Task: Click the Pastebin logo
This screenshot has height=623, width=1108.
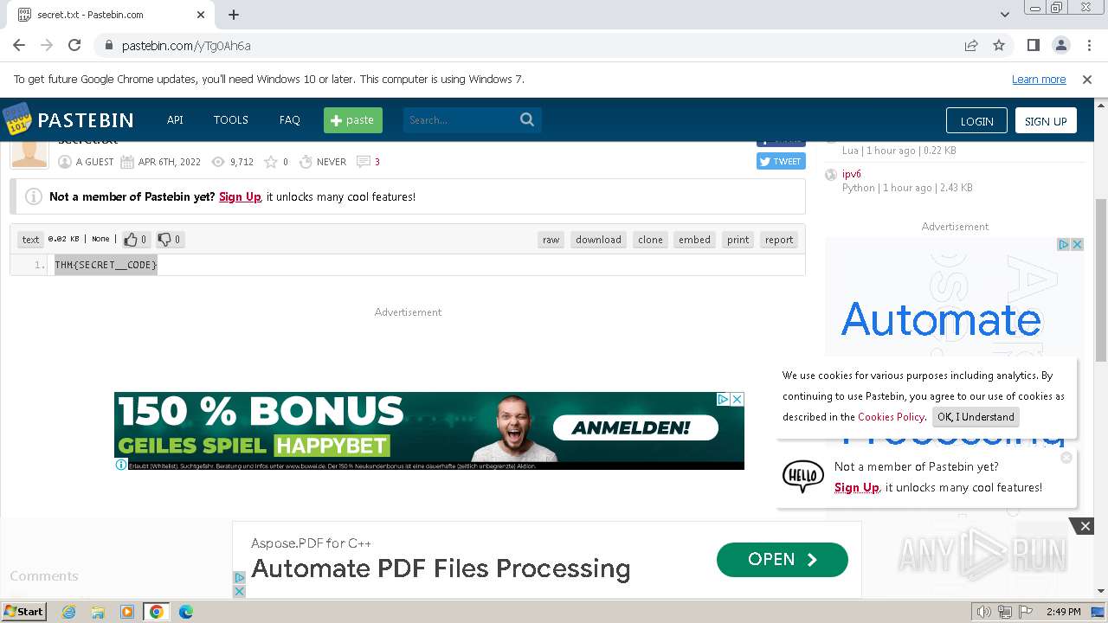Action: click(68, 119)
